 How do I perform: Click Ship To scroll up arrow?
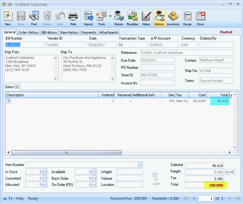(x=112, y=58)
